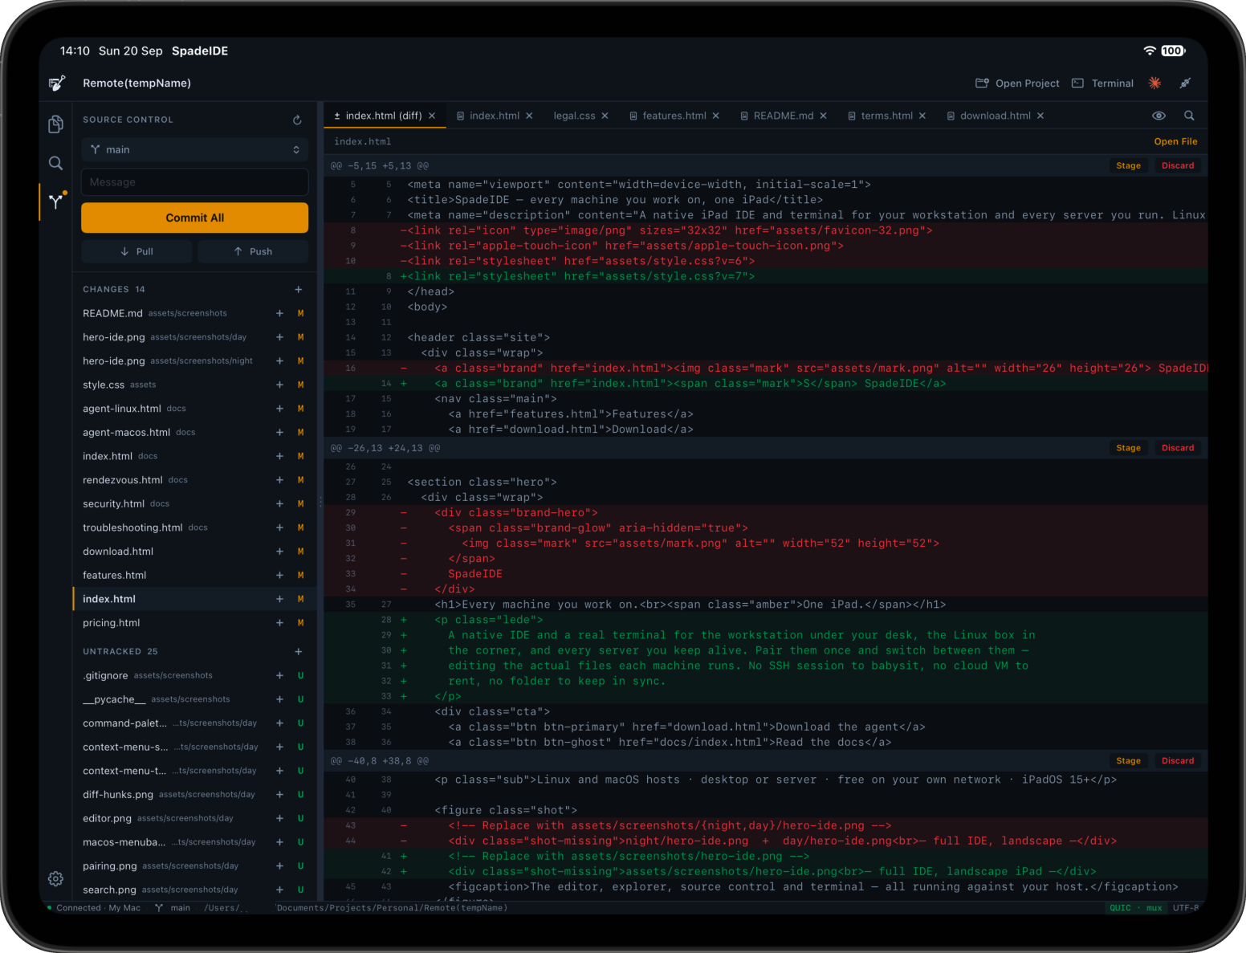
Task: Select security.html in the changes list
Action: tap(194, 503)
